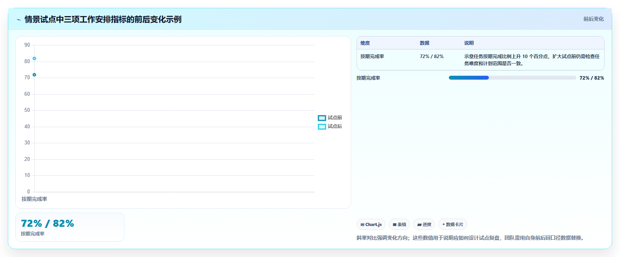Image resolution: width=620 pixels, height=257 pixels.
Task: Click the icon before the panel title
Action: tap(18, 20)
